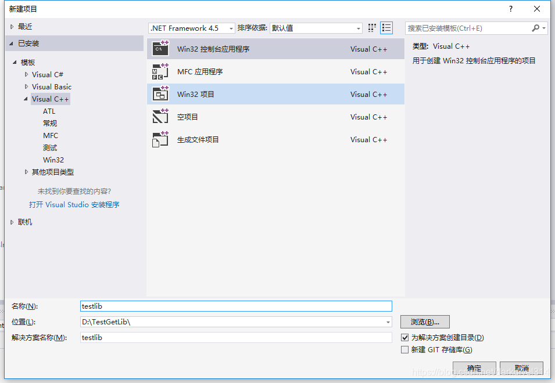Expand the Visual Basic node arrow
The height and width of the screenshot is (383, 555).
point(26,86)
